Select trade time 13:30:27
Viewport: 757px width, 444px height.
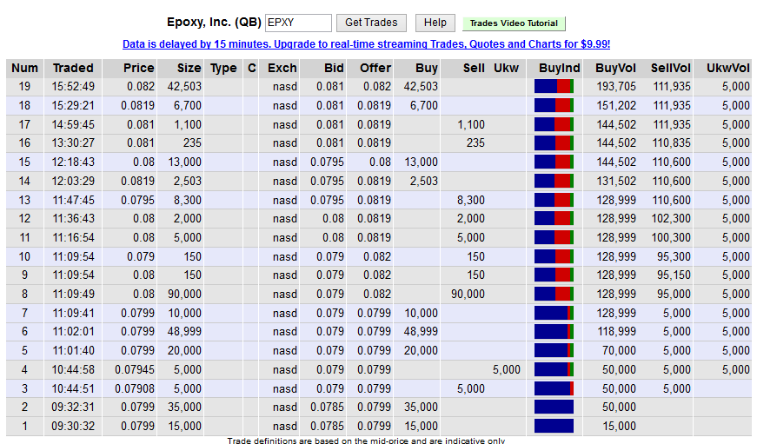click(73, 142)
